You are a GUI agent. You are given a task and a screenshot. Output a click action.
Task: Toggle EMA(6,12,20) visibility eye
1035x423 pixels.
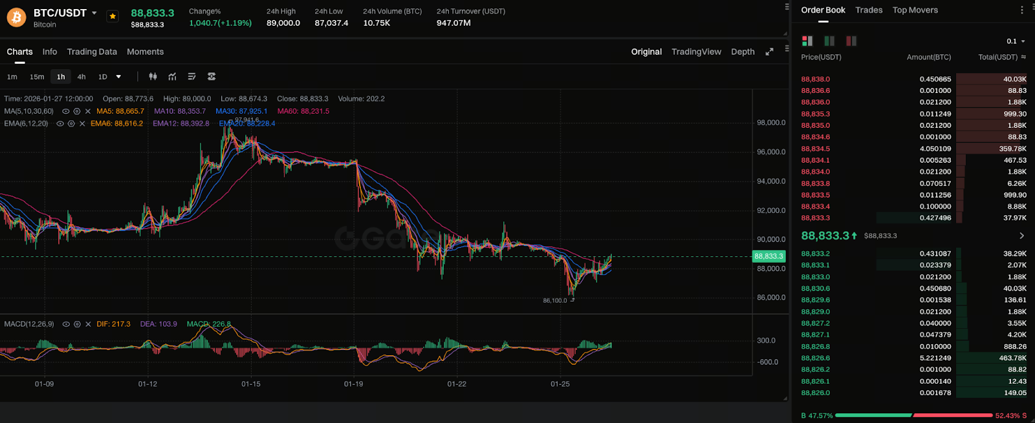click(x=60, y=123)
